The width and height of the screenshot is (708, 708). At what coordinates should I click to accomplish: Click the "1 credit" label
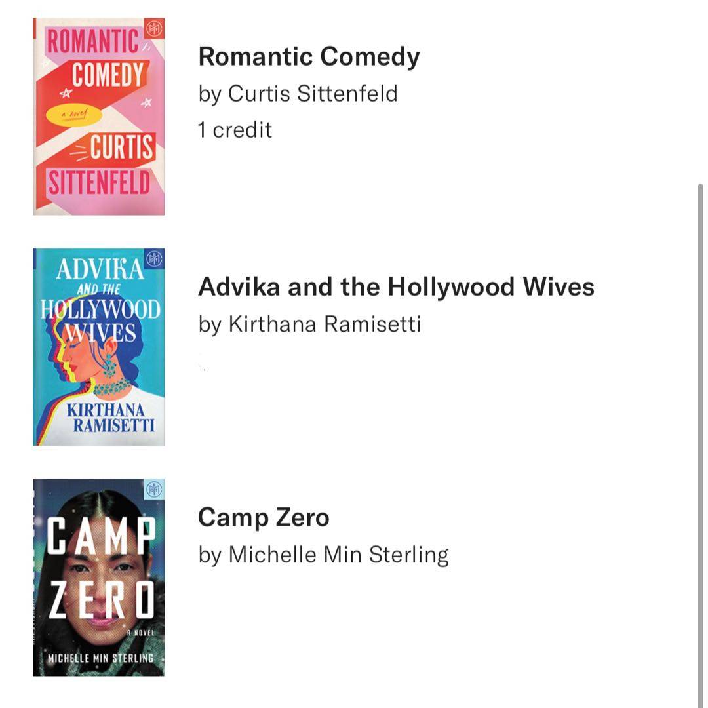coord(235,130)
